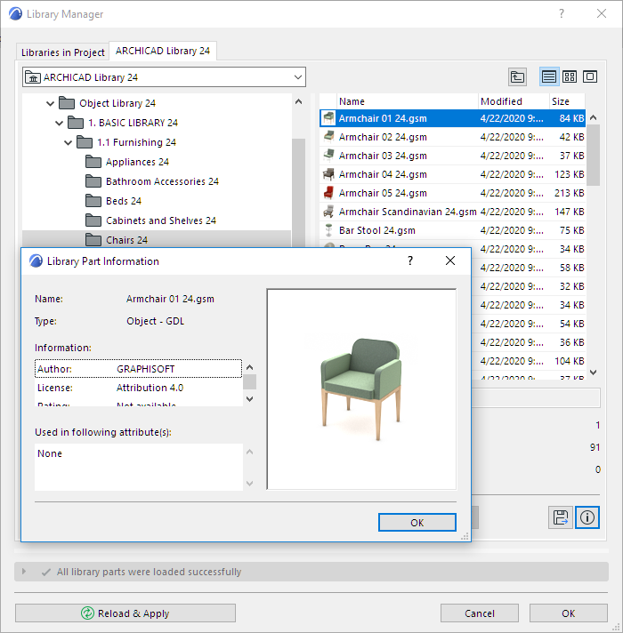This screenshot has height=633, width=623.
Task: Click the red Armchair 05 file icon
Action: [329, 193]
